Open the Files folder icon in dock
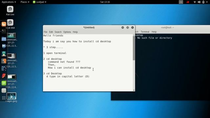210x118 pixels. tap(4, 39)
